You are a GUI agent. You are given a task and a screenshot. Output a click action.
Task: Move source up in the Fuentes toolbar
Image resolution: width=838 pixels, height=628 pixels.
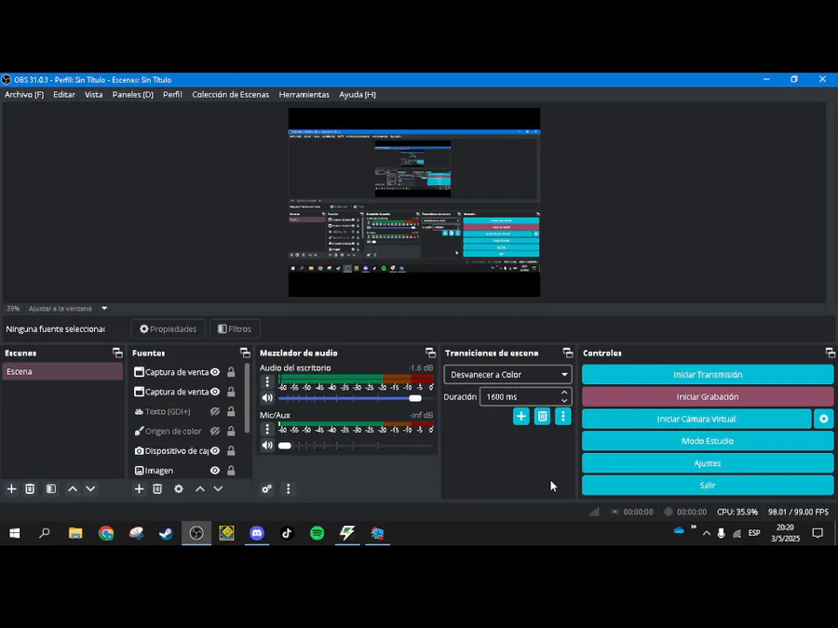(200, 488)
